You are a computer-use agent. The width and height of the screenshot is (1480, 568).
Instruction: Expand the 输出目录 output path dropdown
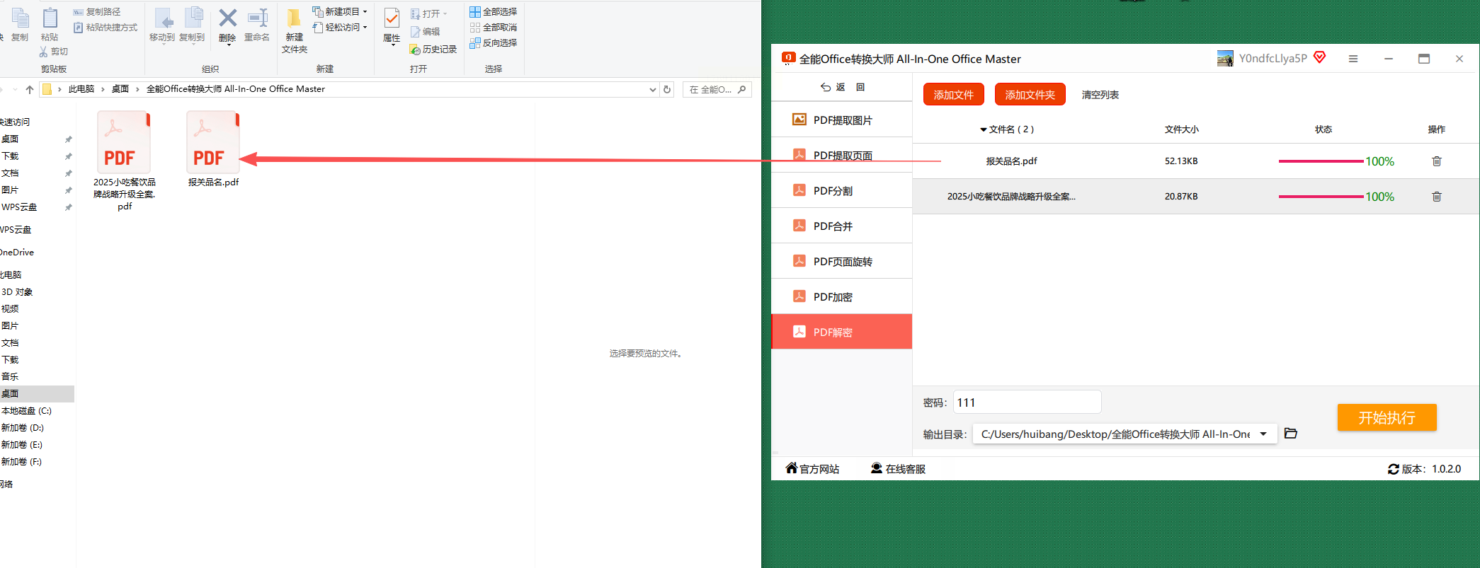(1263, 434)
